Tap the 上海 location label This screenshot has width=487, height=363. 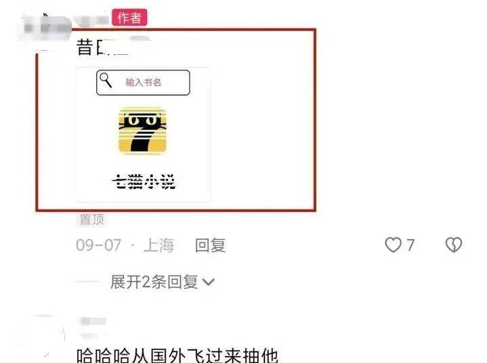pyautogui.click(x=158, y=245)
